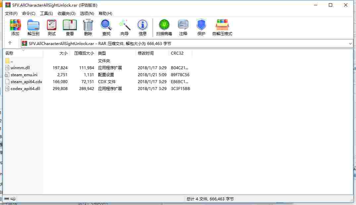Click the drive icon in status bar
Viewport: 356px width, 205px height.
tap(7, 199)
